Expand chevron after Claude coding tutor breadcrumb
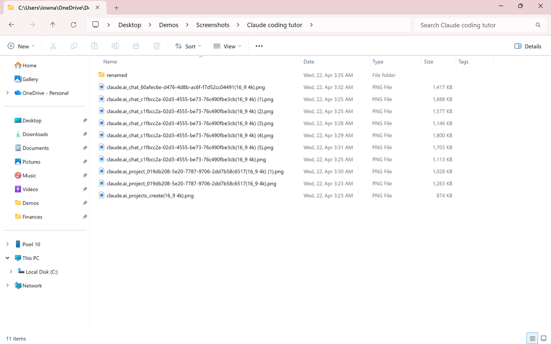The width and height of the screenshot is (551, 344). pyautogui.click(x=311, y=25)
